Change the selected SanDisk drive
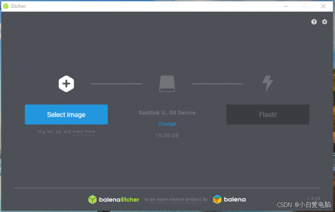The image size is (335, 212). coord(167,124)
